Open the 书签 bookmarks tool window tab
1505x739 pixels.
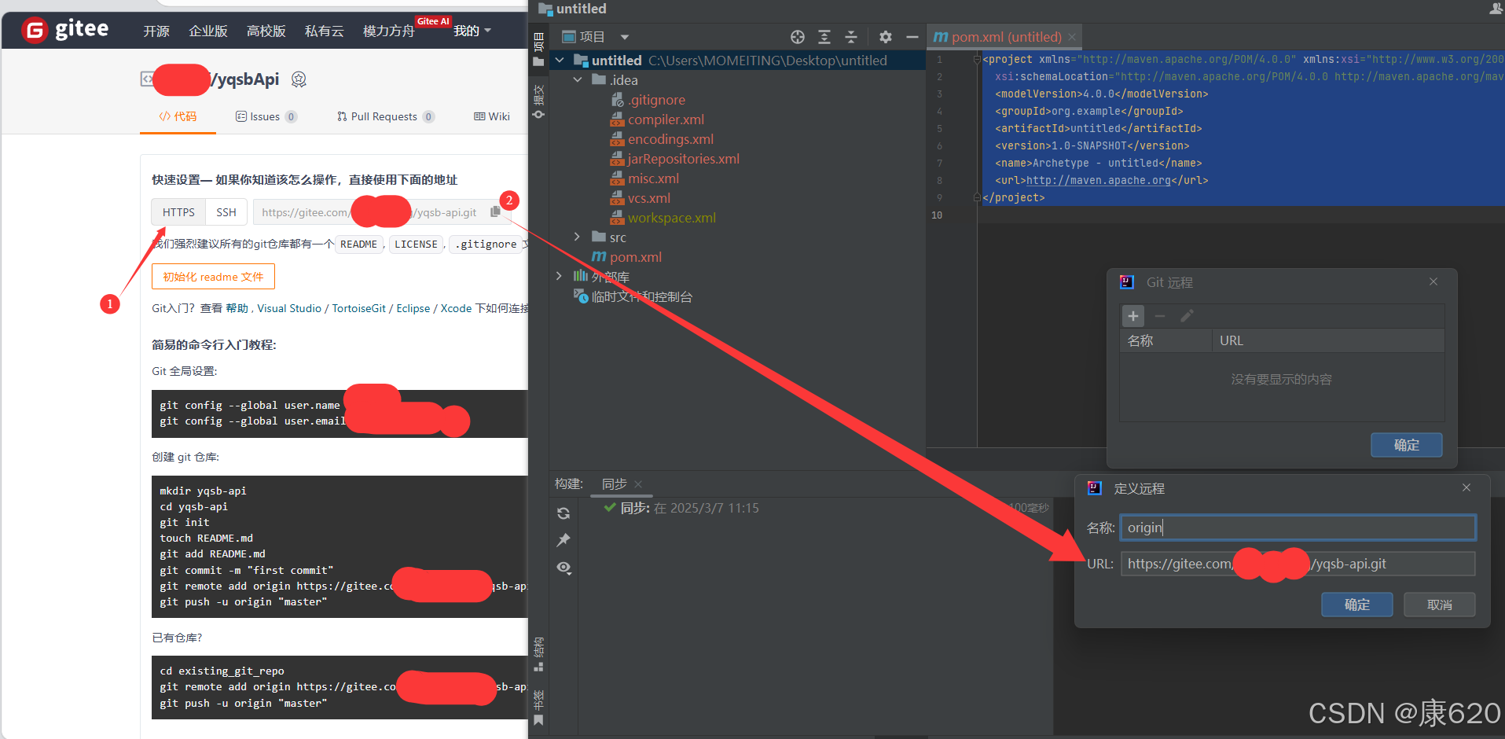(x=538, y=707)
